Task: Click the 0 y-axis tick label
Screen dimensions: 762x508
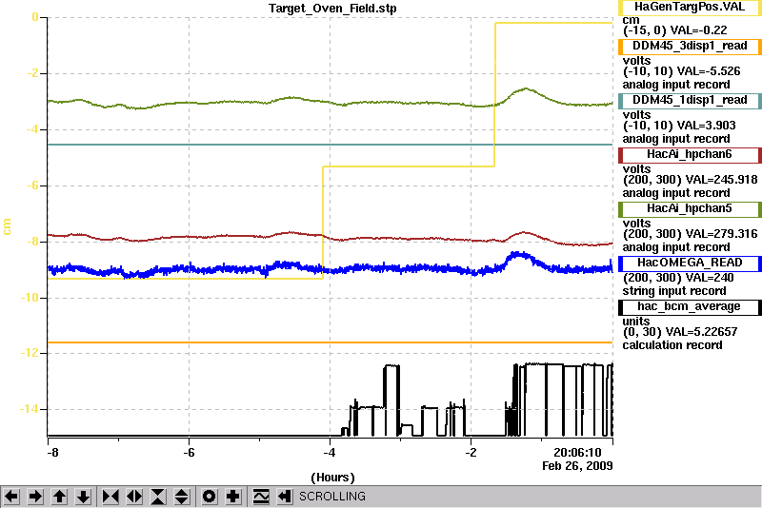Action: coord(35,17)
